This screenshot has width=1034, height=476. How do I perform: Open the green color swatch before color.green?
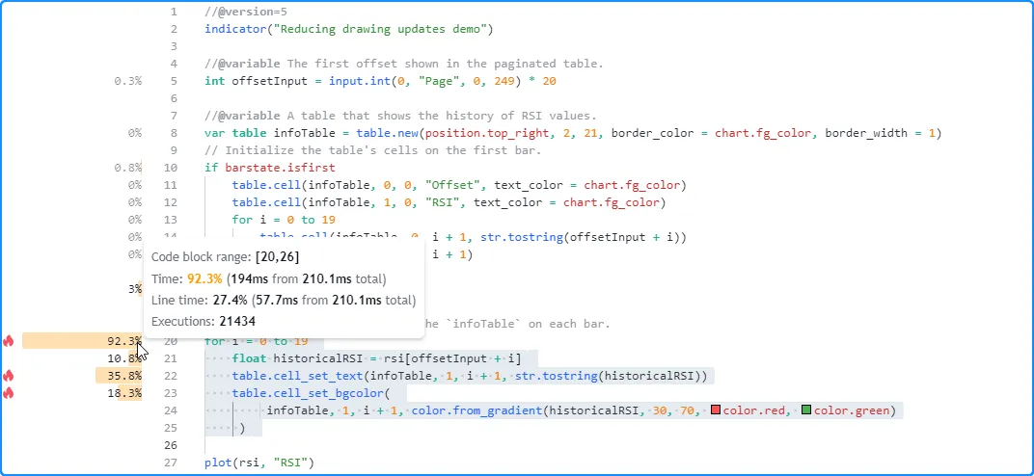coord(806,411)
